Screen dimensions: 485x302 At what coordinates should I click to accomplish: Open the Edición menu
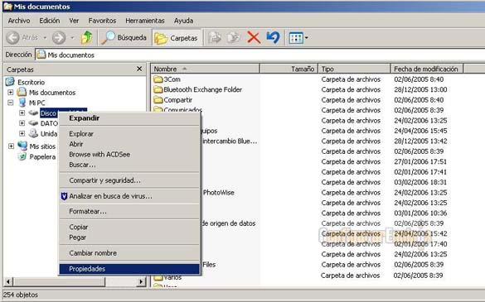(x=50, y=21)
